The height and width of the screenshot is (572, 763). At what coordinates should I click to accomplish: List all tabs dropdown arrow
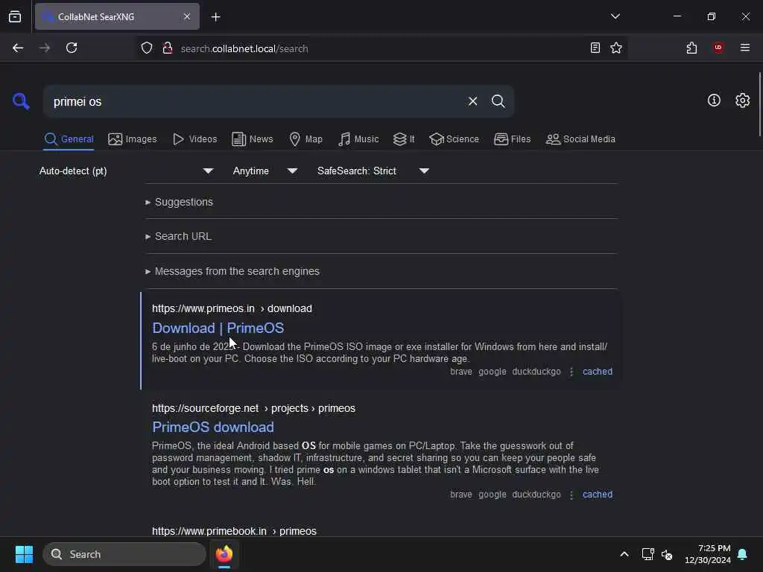615,16
